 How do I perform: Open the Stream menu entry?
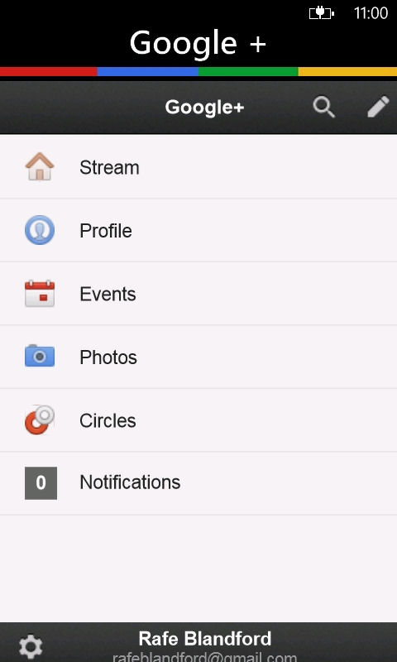(198, 167)
